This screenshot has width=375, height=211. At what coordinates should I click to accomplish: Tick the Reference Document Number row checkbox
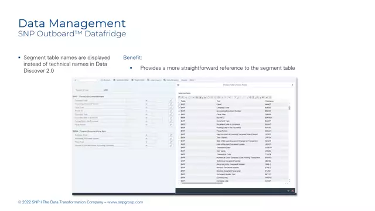coord(179,161)
